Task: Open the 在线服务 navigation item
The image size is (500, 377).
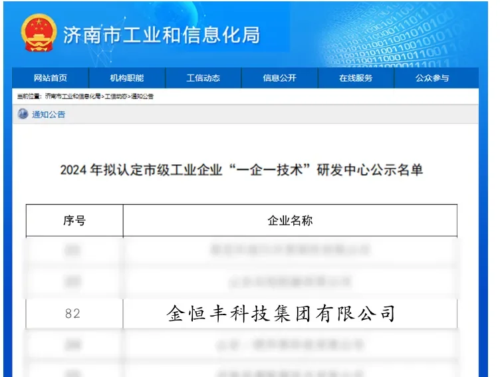Action: [356, 78]
